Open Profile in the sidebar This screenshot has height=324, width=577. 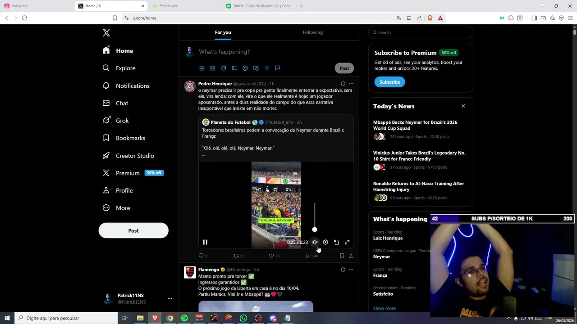118,190
